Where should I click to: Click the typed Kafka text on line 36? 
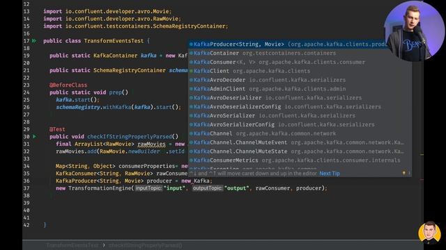(x=201, y=181)
